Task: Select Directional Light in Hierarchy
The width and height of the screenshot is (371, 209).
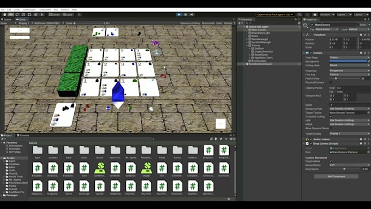Action: coord(260,33)
